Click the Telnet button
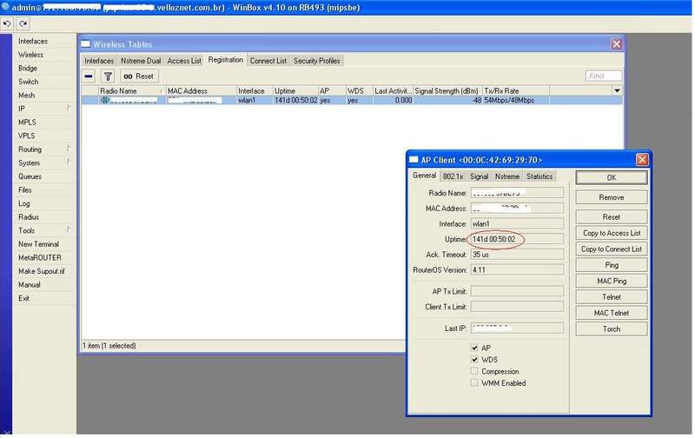Screen dimensions: 695x438 click(x=612, y=297)
